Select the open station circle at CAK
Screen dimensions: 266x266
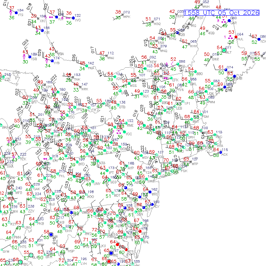click(x=32, y=187)
